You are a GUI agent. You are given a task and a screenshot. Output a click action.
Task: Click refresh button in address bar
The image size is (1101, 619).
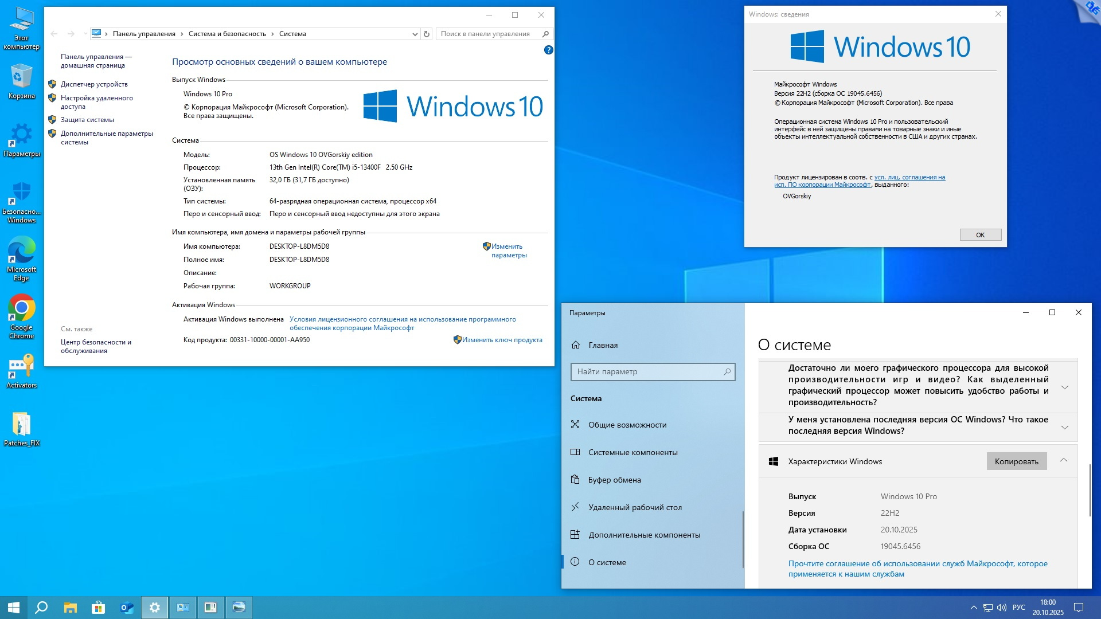point(426,34)
